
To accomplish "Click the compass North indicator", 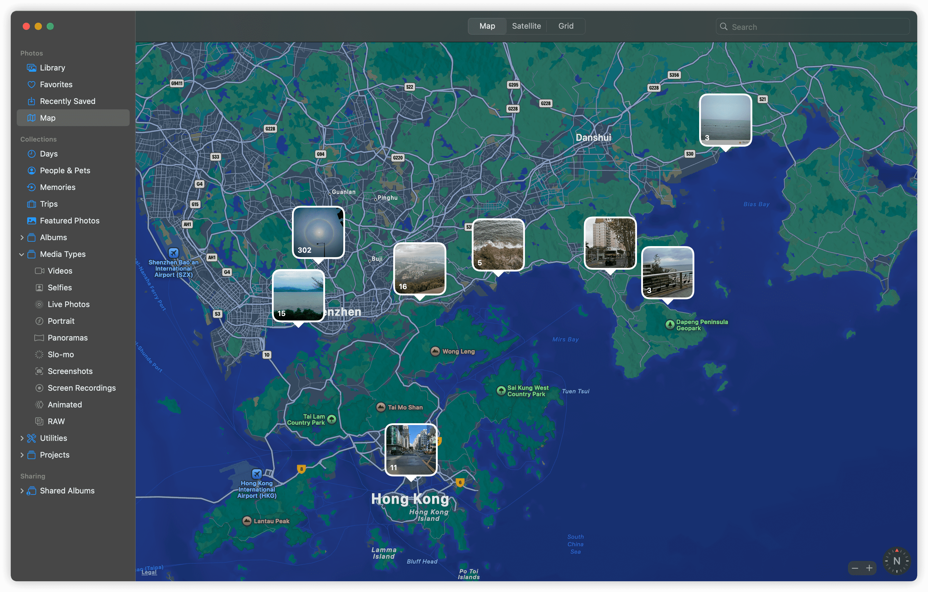I will point(896,561).
